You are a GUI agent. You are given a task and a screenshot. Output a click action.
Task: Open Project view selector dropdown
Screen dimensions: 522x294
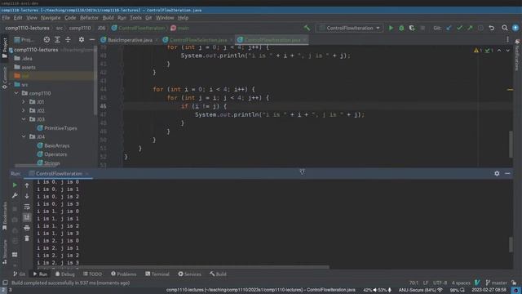[x=24, y=40]
